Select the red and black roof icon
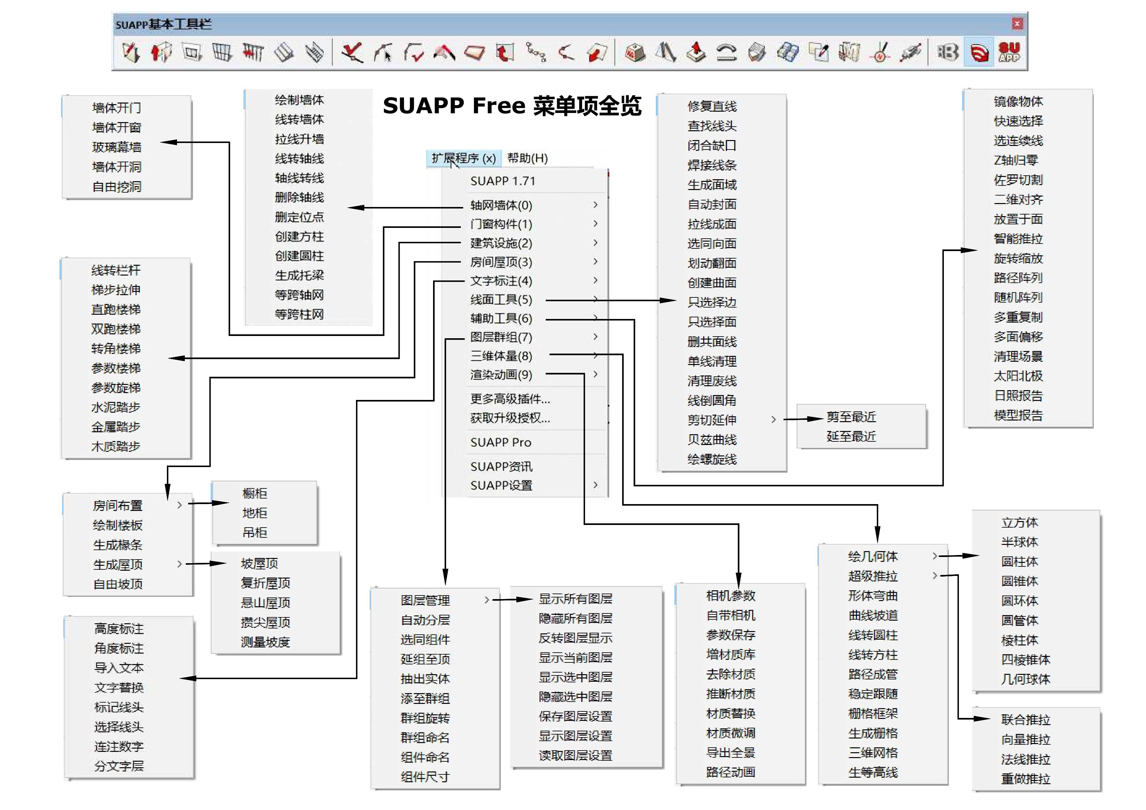Screen dimensions: 1146x810 point(444,52)
